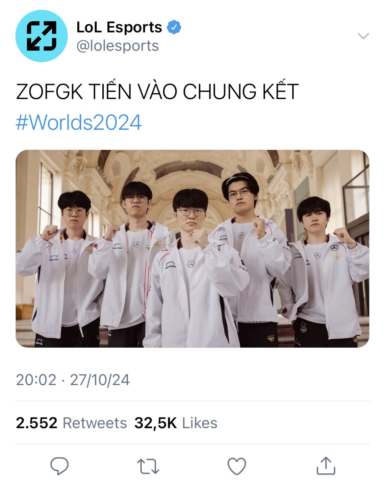Tap the center player's raised fist in photo
This screenshot has width=385, height=487.
(200, 237)
